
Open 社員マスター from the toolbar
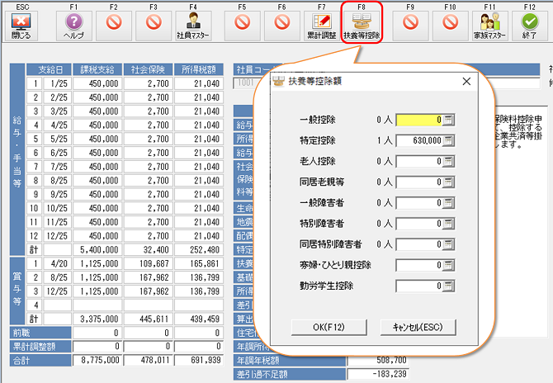[193, 26]
